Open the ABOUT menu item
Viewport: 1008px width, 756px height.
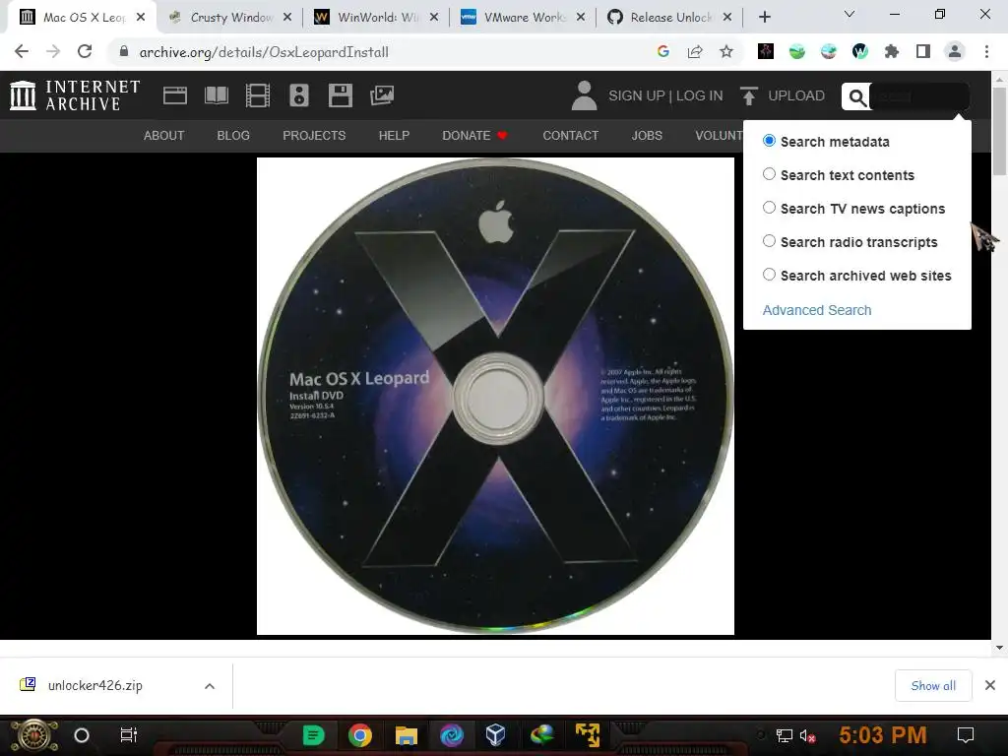click(164, 136)
